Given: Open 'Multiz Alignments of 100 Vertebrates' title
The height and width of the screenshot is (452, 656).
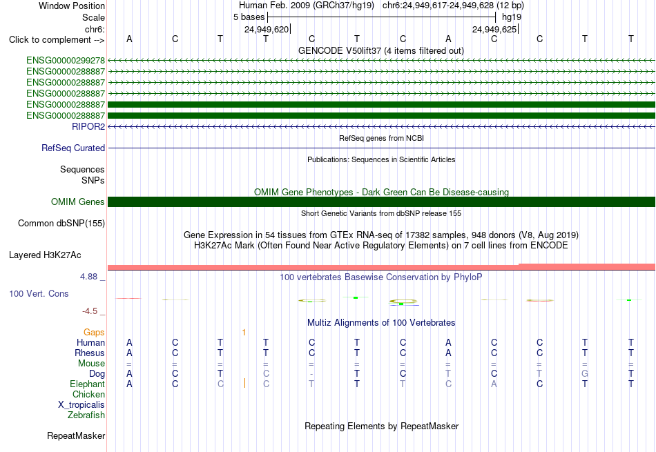Looking at the screenshot, I should pos(381,322).
